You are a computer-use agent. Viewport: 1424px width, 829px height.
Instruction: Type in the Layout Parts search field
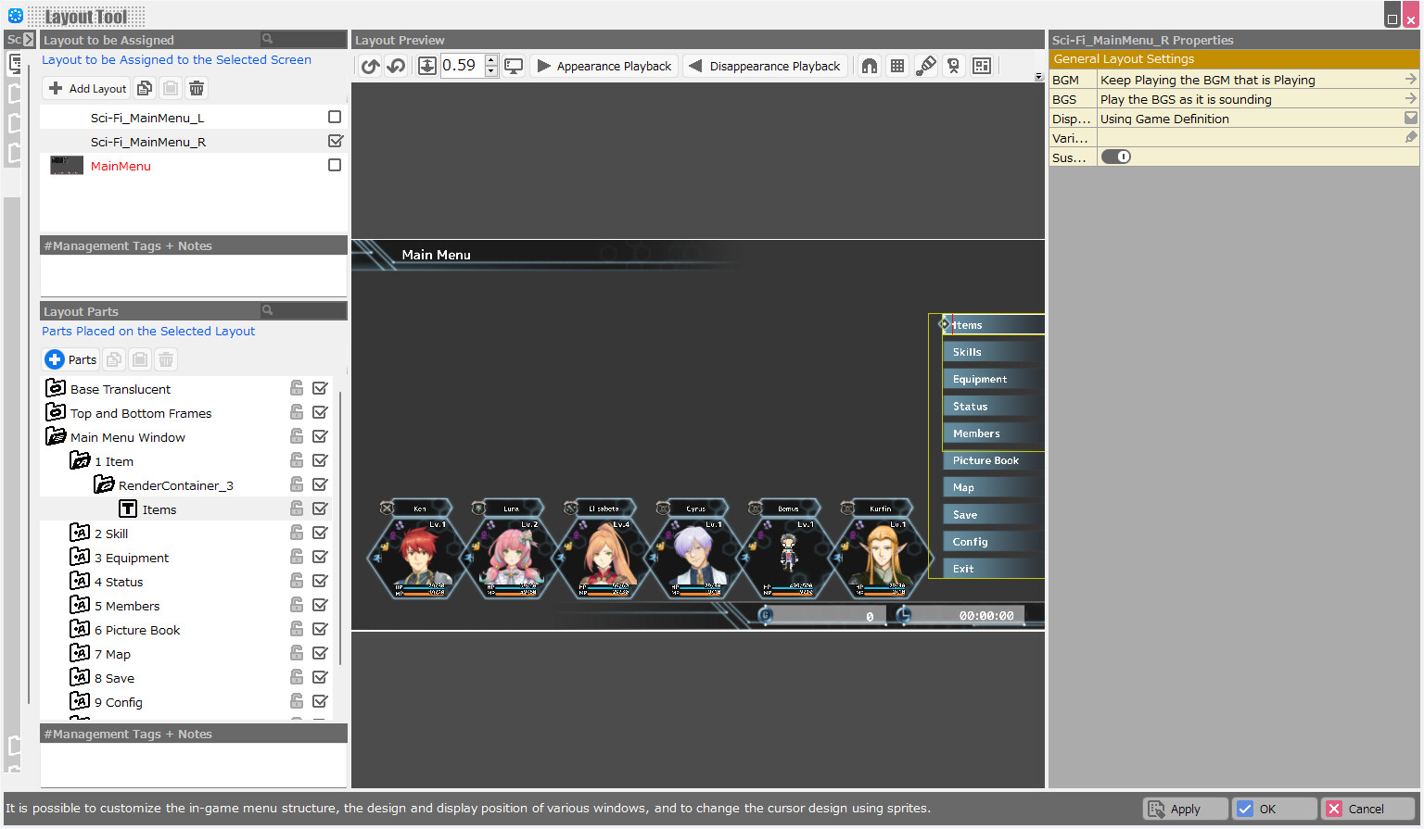[306, 311]
